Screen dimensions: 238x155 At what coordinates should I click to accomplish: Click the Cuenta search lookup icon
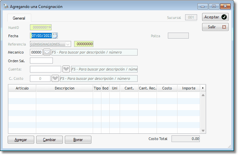click(66, 69)
